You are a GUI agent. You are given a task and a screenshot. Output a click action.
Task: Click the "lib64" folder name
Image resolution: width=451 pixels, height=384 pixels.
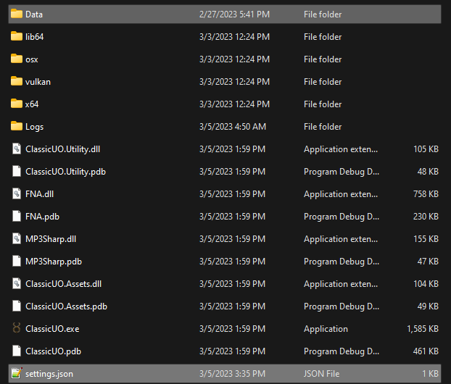(35, 37)
